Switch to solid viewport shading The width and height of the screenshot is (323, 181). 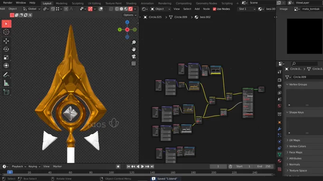click(121, 9)
